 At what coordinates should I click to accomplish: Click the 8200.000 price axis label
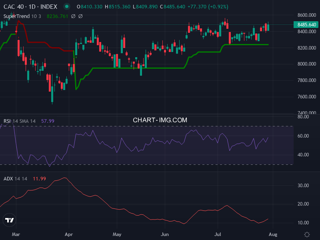point(307,48)
